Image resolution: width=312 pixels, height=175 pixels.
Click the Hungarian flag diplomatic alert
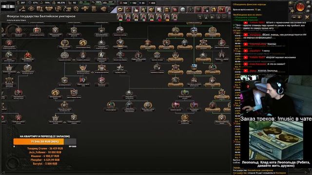point(120,17)
